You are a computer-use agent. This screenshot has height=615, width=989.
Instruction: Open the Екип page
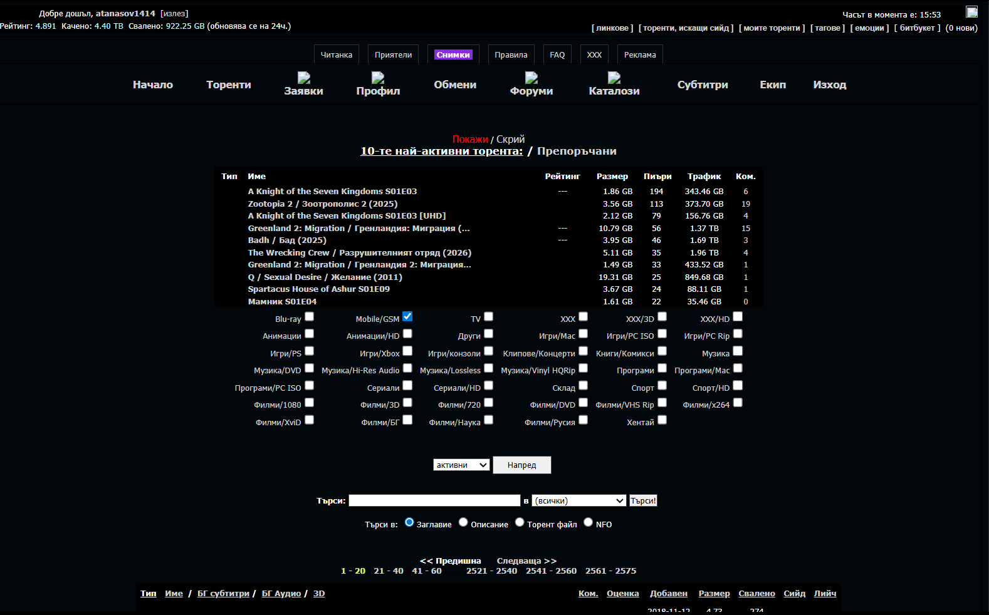pyautogui.click(x=773, y=85)
